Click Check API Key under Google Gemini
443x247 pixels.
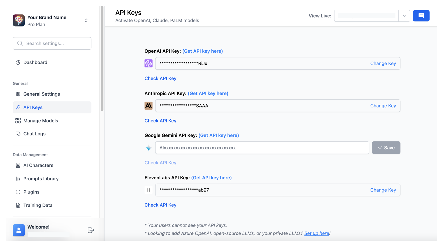click(160, 163)
